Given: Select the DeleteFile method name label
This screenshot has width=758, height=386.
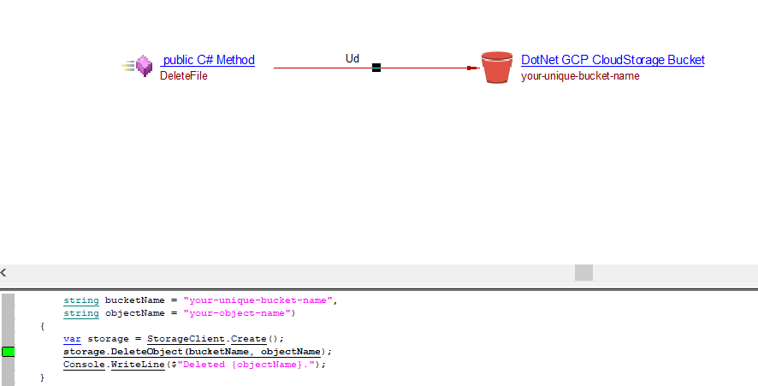Looking at the screenshot, I should point(184,75).
